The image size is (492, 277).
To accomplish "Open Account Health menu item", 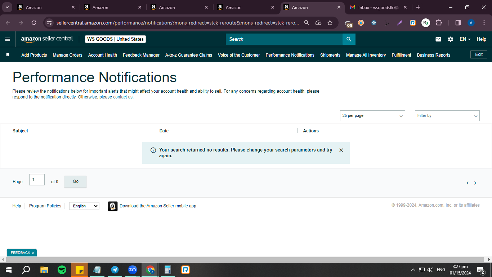I will click(x=103, y=55).
